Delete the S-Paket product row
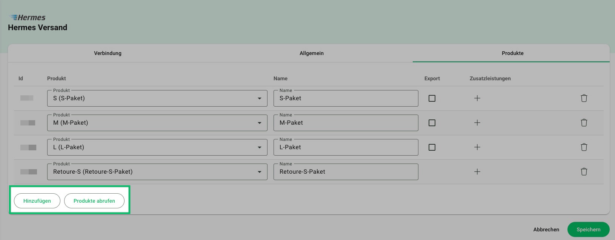 (584, 98)
